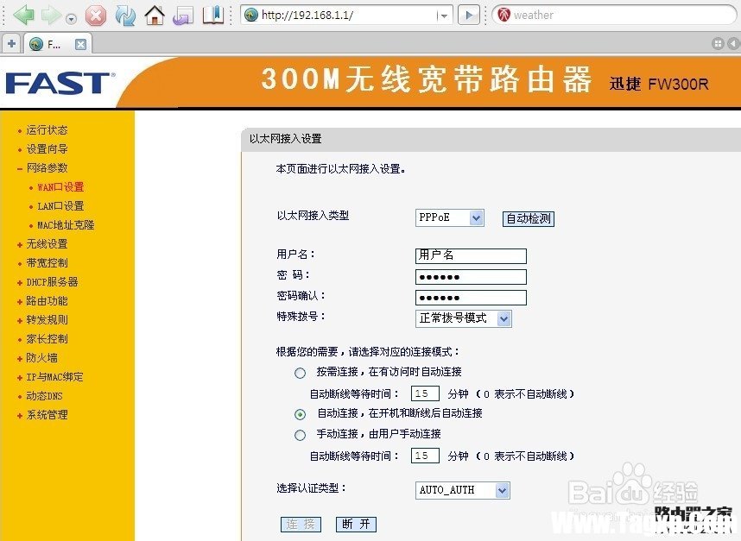741x541 pixels.
Task: Open 设置向导 in the sidebar
Action: coord(47,149)
